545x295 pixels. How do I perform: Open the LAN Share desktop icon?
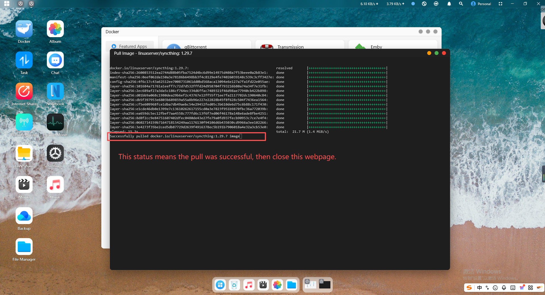pos(24,153)
